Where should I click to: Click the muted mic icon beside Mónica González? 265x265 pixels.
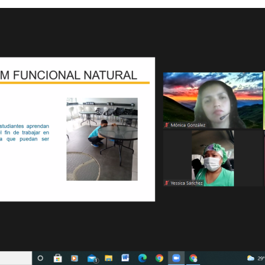tap(167, 125)
